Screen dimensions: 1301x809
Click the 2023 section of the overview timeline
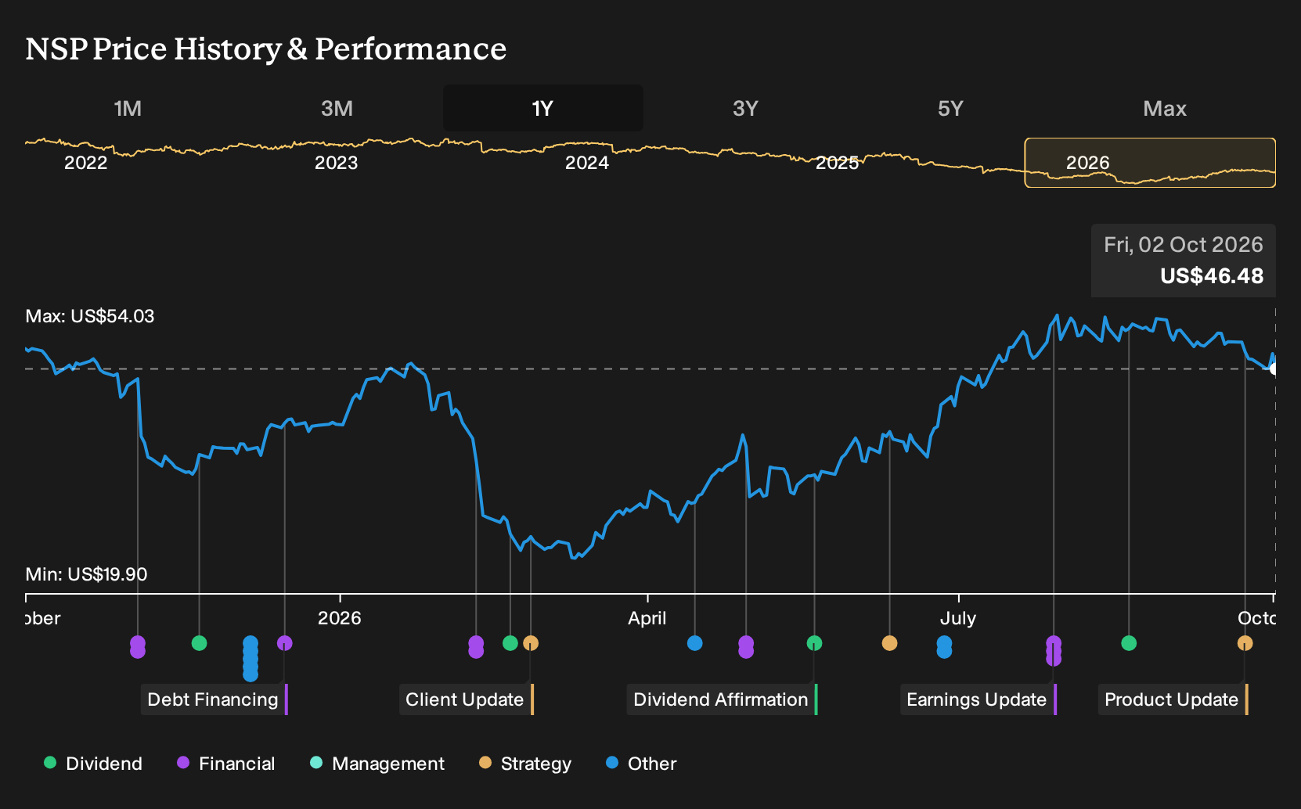pos(337,163)
